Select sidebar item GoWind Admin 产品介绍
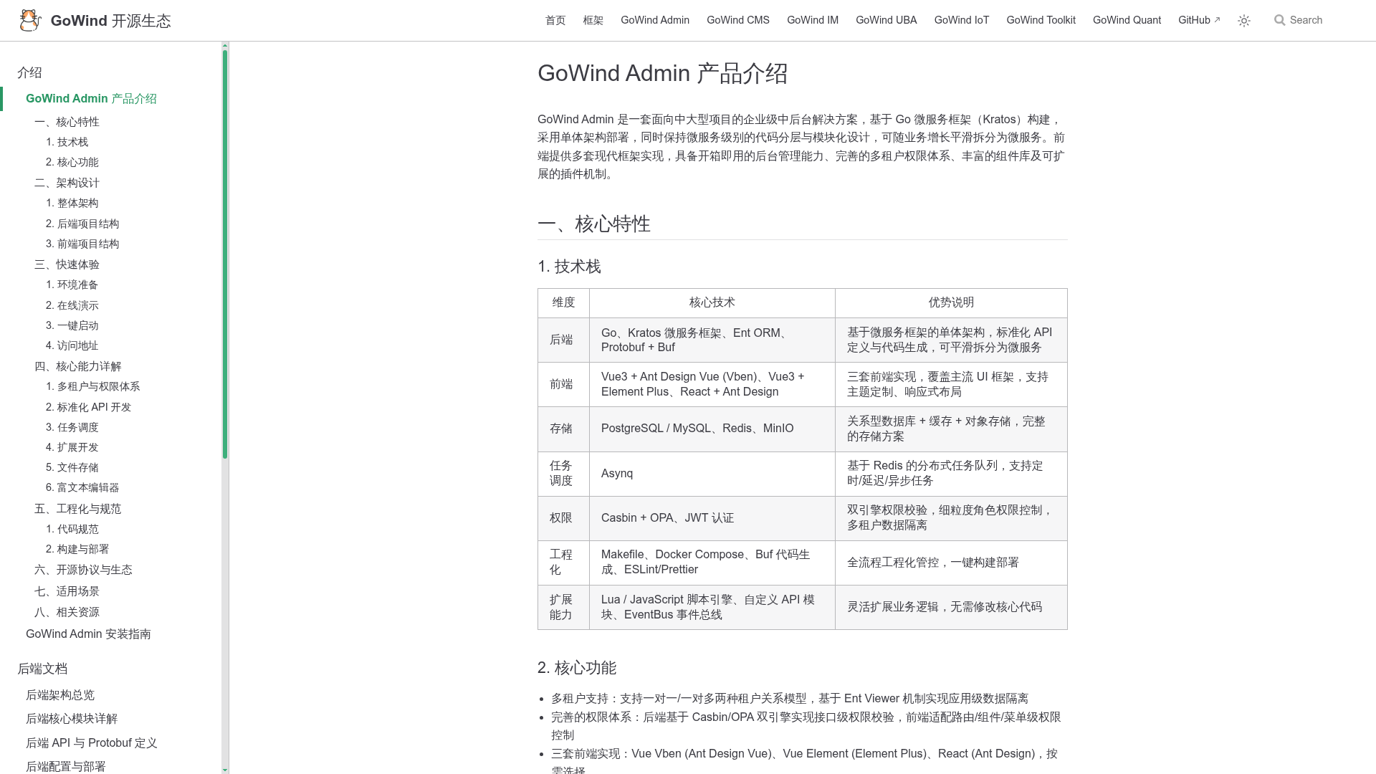Screen dimensions: 1376x774 pos(91,99)
